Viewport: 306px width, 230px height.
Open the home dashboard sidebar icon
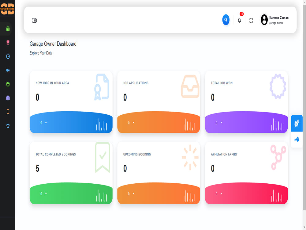(x=8, y=29)
